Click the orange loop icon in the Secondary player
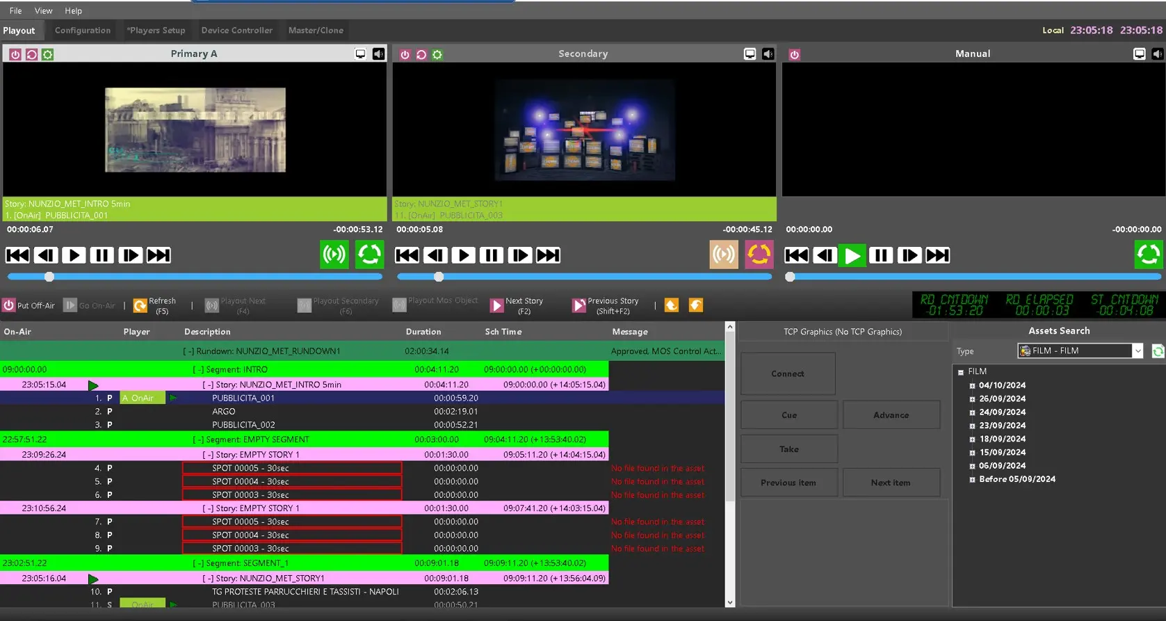The image size is (1166, 621). coord(759,255)
